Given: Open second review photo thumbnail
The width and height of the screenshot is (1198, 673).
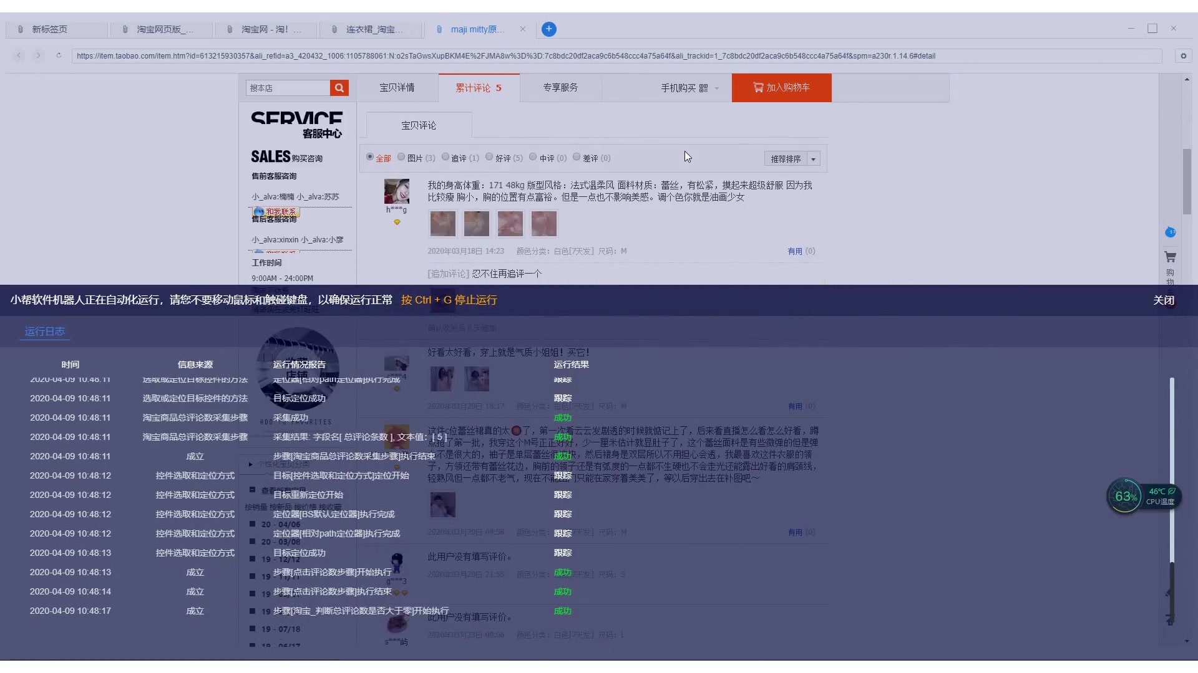Looking at the screenshot, I should [x=476, y=224].
